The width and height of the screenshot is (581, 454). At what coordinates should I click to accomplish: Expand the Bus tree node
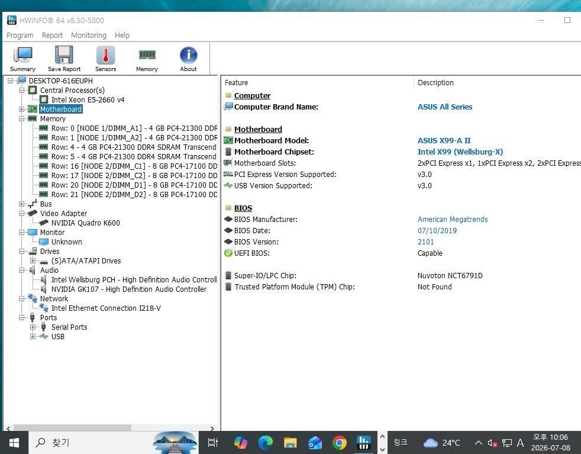(21, 204)
